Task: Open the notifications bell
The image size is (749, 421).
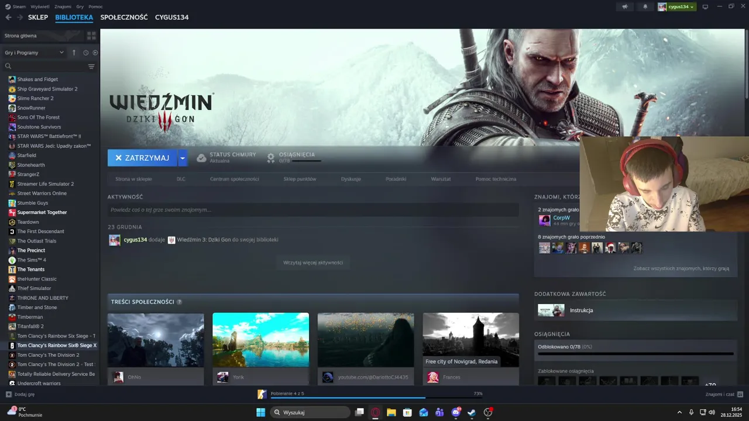Action: pyautogui.click(x=645, y=6)
